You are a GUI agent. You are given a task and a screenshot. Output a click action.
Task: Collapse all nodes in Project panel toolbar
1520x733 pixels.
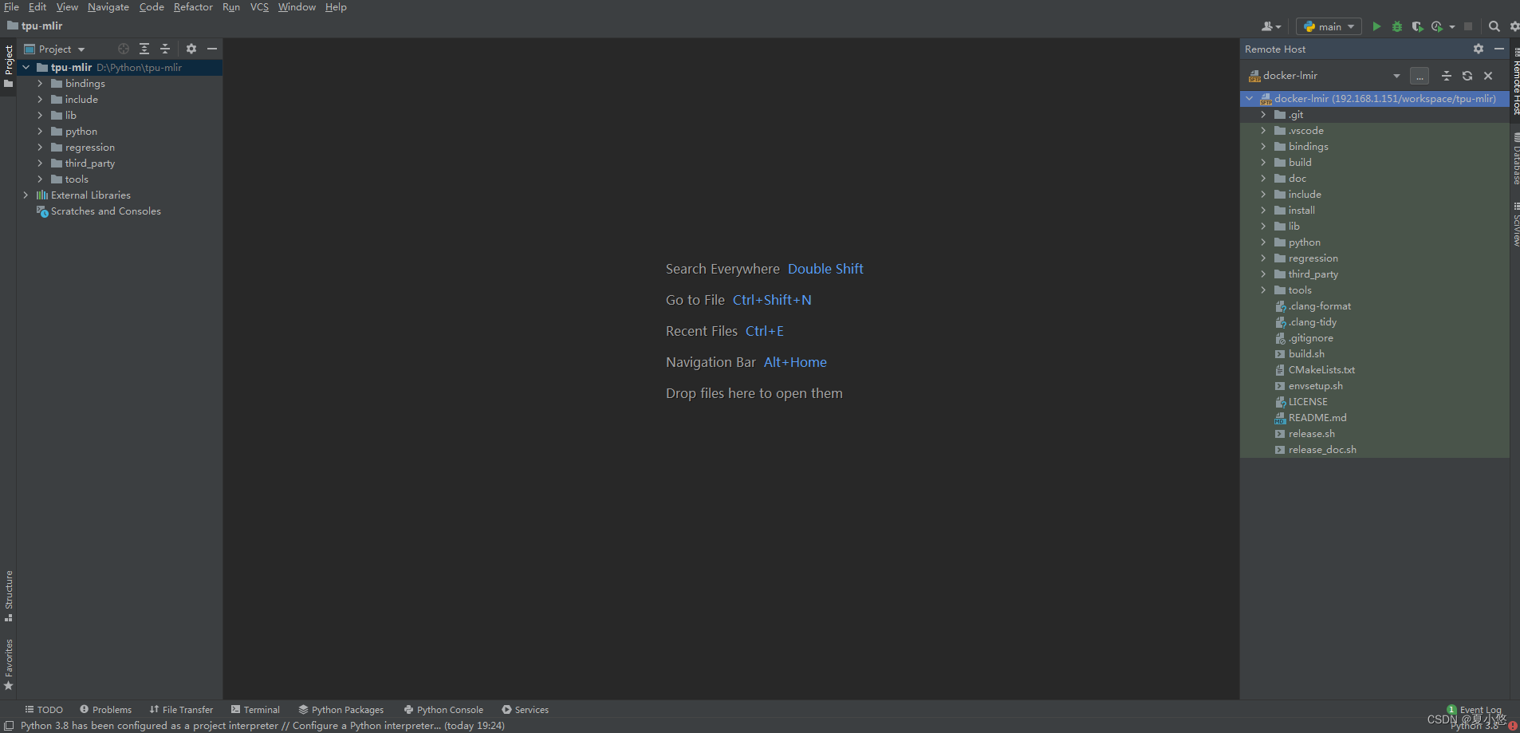[x=165, y=49]
